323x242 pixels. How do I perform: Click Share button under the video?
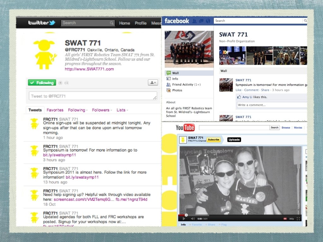210,224
